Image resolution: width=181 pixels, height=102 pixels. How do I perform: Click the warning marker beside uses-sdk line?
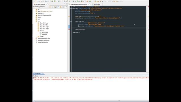pos(69,16)
